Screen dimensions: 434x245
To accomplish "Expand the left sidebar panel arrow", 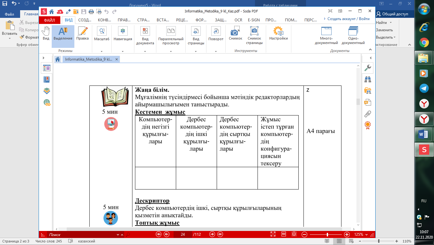I will (x=44, y=58).
